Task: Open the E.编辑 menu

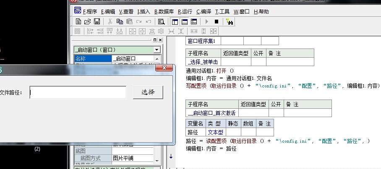Action: [x=108, y=11]
